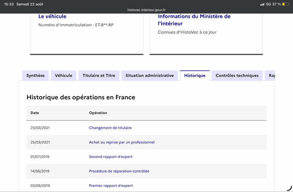Click the Premier rapport d'expert link

[x=111, y=186]
